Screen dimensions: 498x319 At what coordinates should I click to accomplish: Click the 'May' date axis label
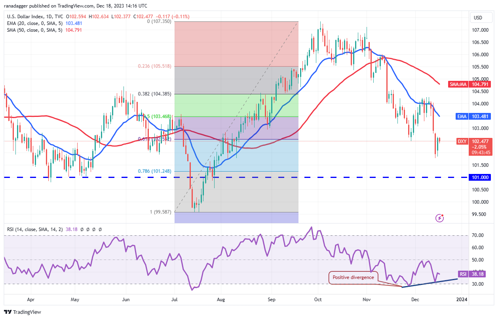(x=75, y=300)
